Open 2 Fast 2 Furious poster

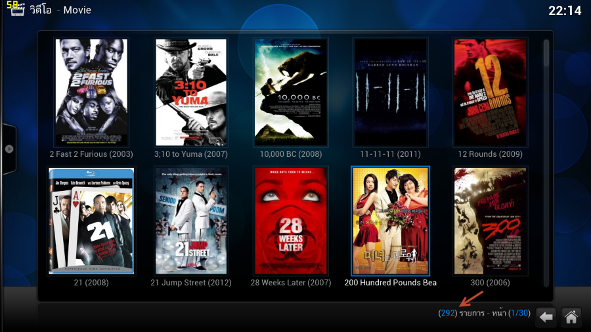pos(91,93)
